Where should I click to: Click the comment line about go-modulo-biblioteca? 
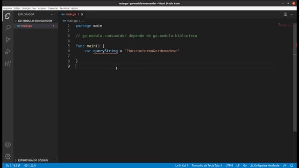(136, 36)
